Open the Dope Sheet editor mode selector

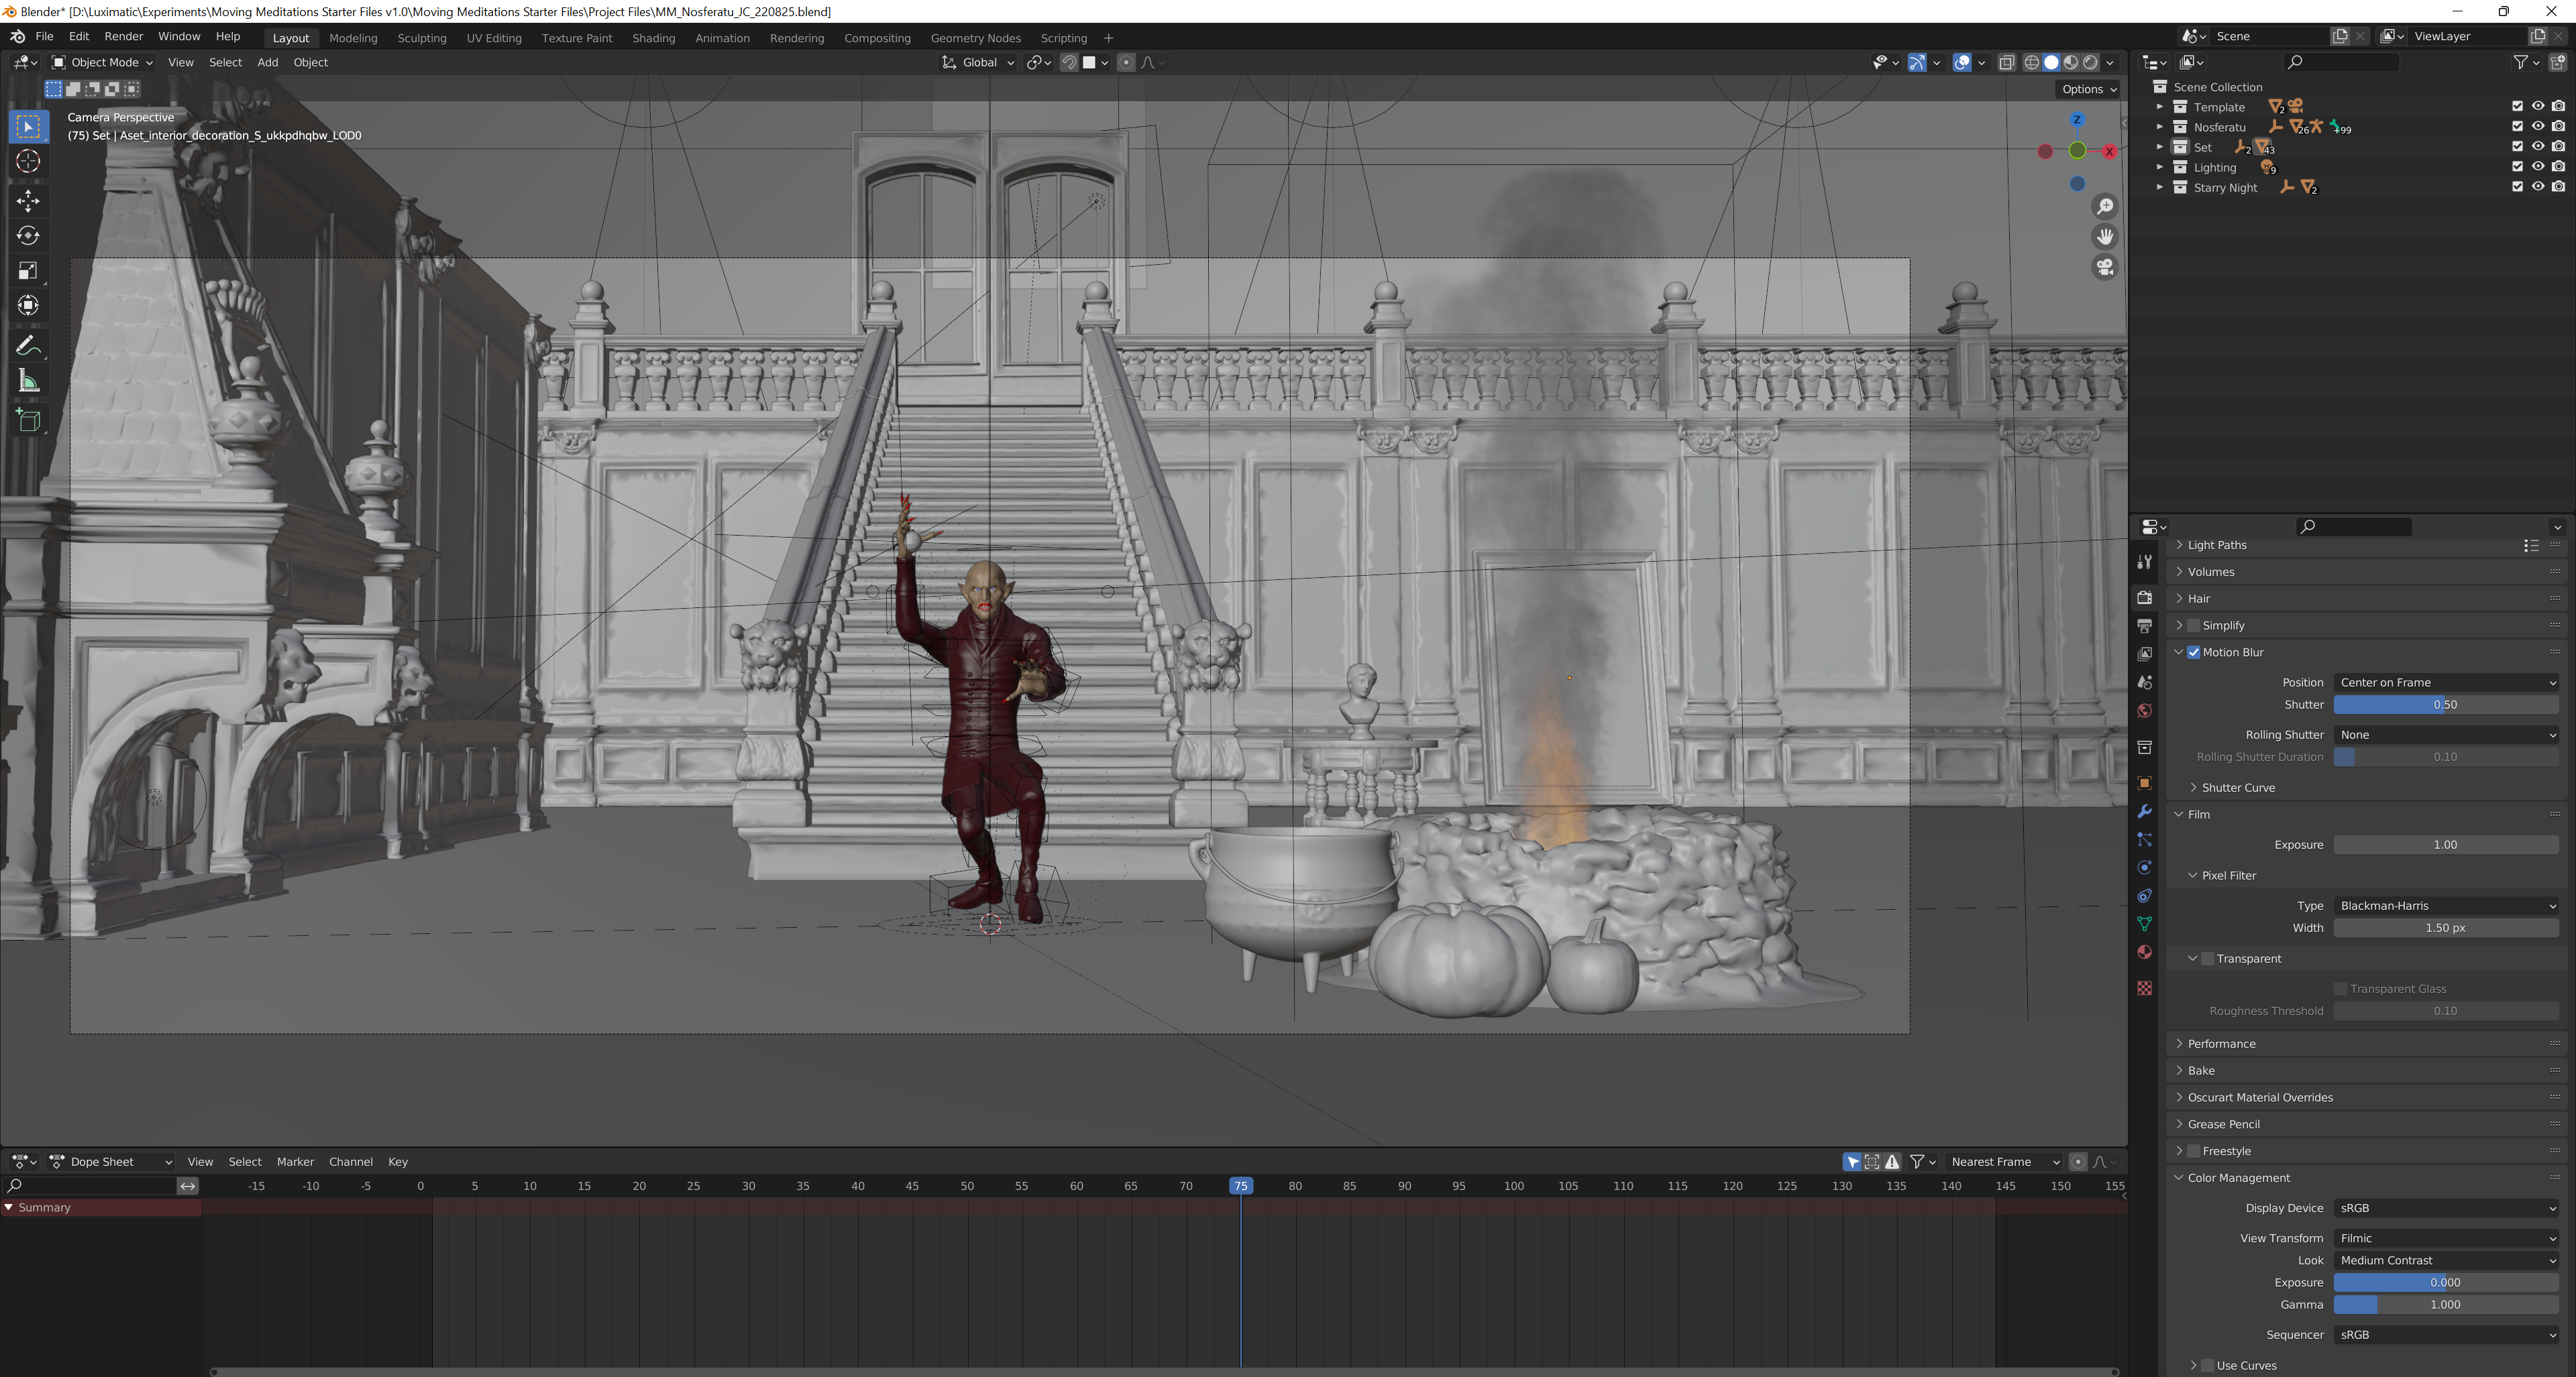(x=111, y=1161)
